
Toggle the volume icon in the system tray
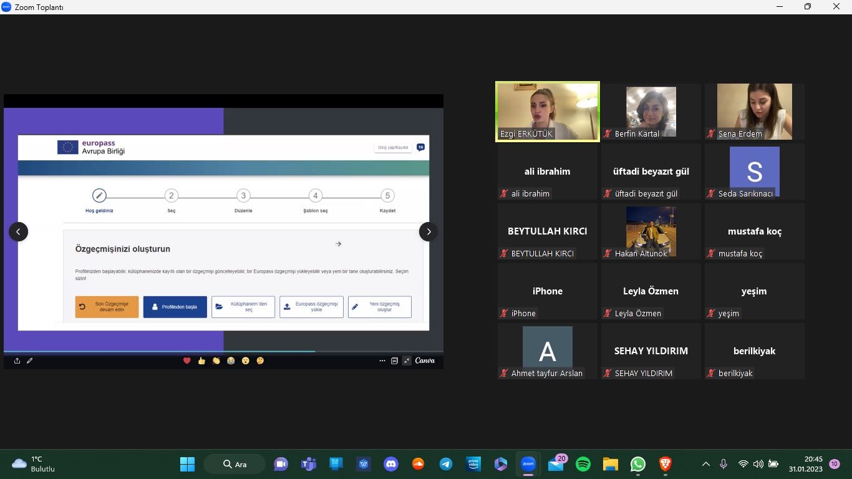[x=758, y=464]
